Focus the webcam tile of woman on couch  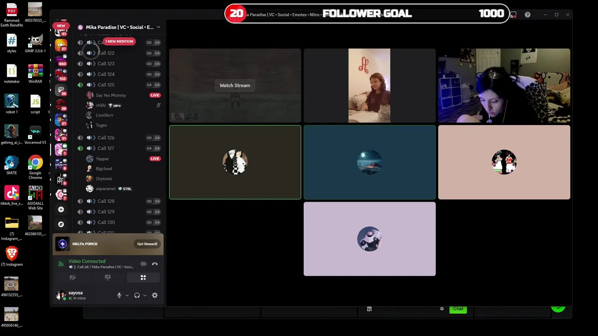click(370, 85)
